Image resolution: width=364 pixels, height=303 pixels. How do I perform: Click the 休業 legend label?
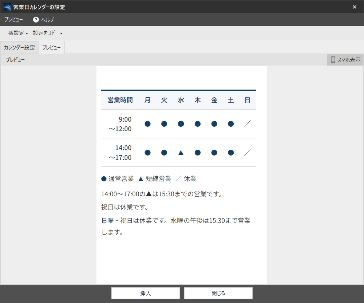coord(190,179)
